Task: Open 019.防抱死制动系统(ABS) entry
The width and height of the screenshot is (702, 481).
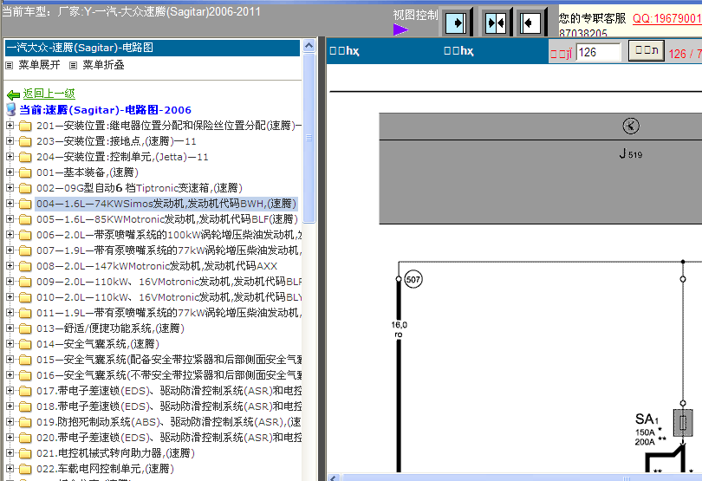Action: [169, 422]
